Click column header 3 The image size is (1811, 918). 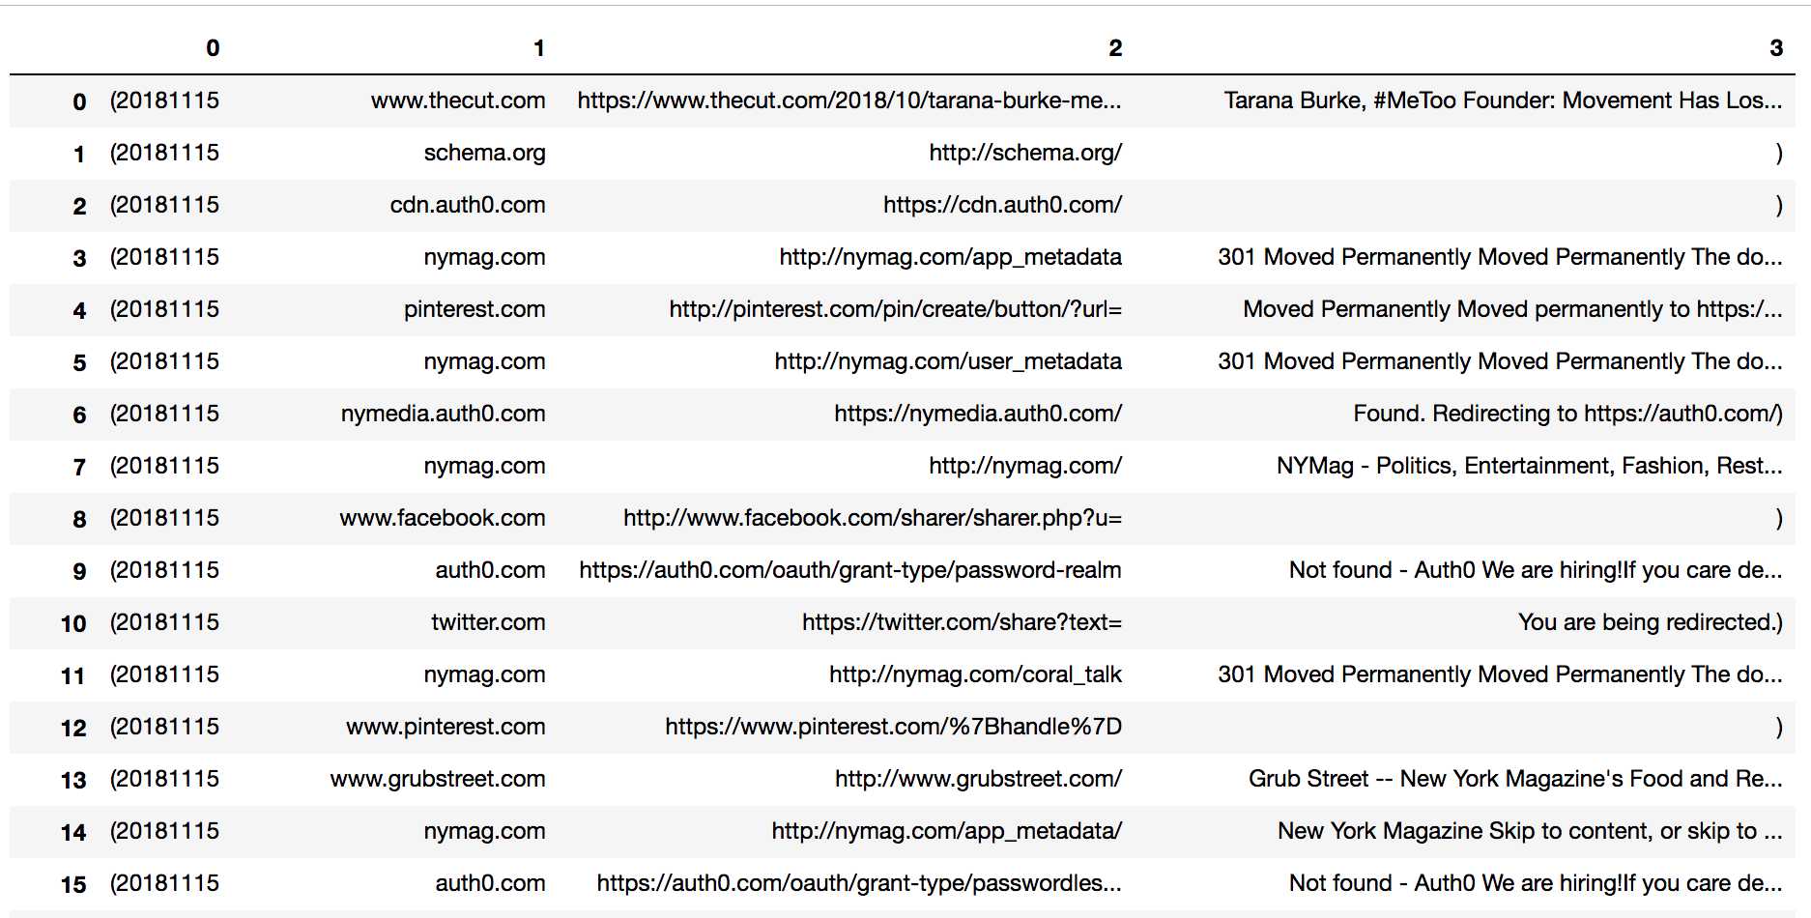(x=1775, y=48)
